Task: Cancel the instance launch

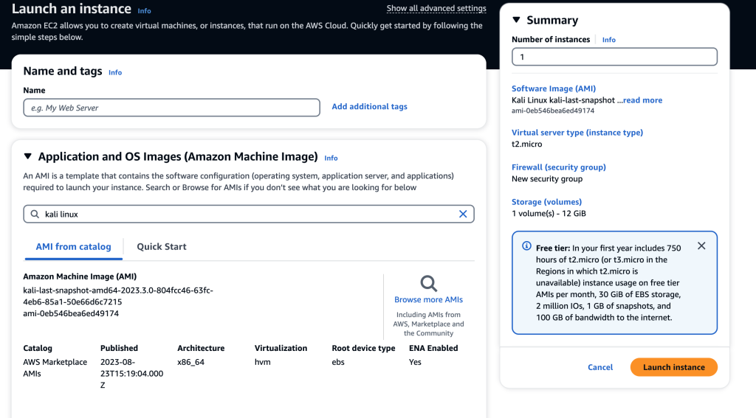Action: pos(600,367)
